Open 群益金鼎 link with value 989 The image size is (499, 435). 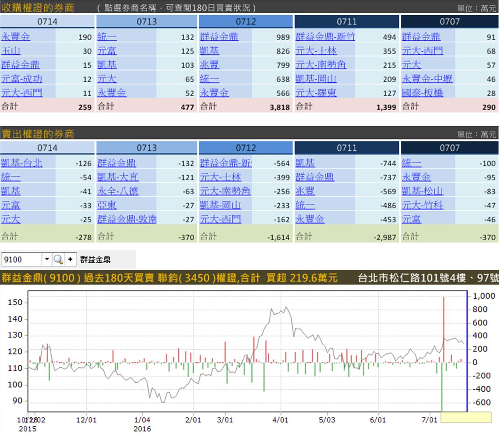pyautogui.click(x=219, y=37)
